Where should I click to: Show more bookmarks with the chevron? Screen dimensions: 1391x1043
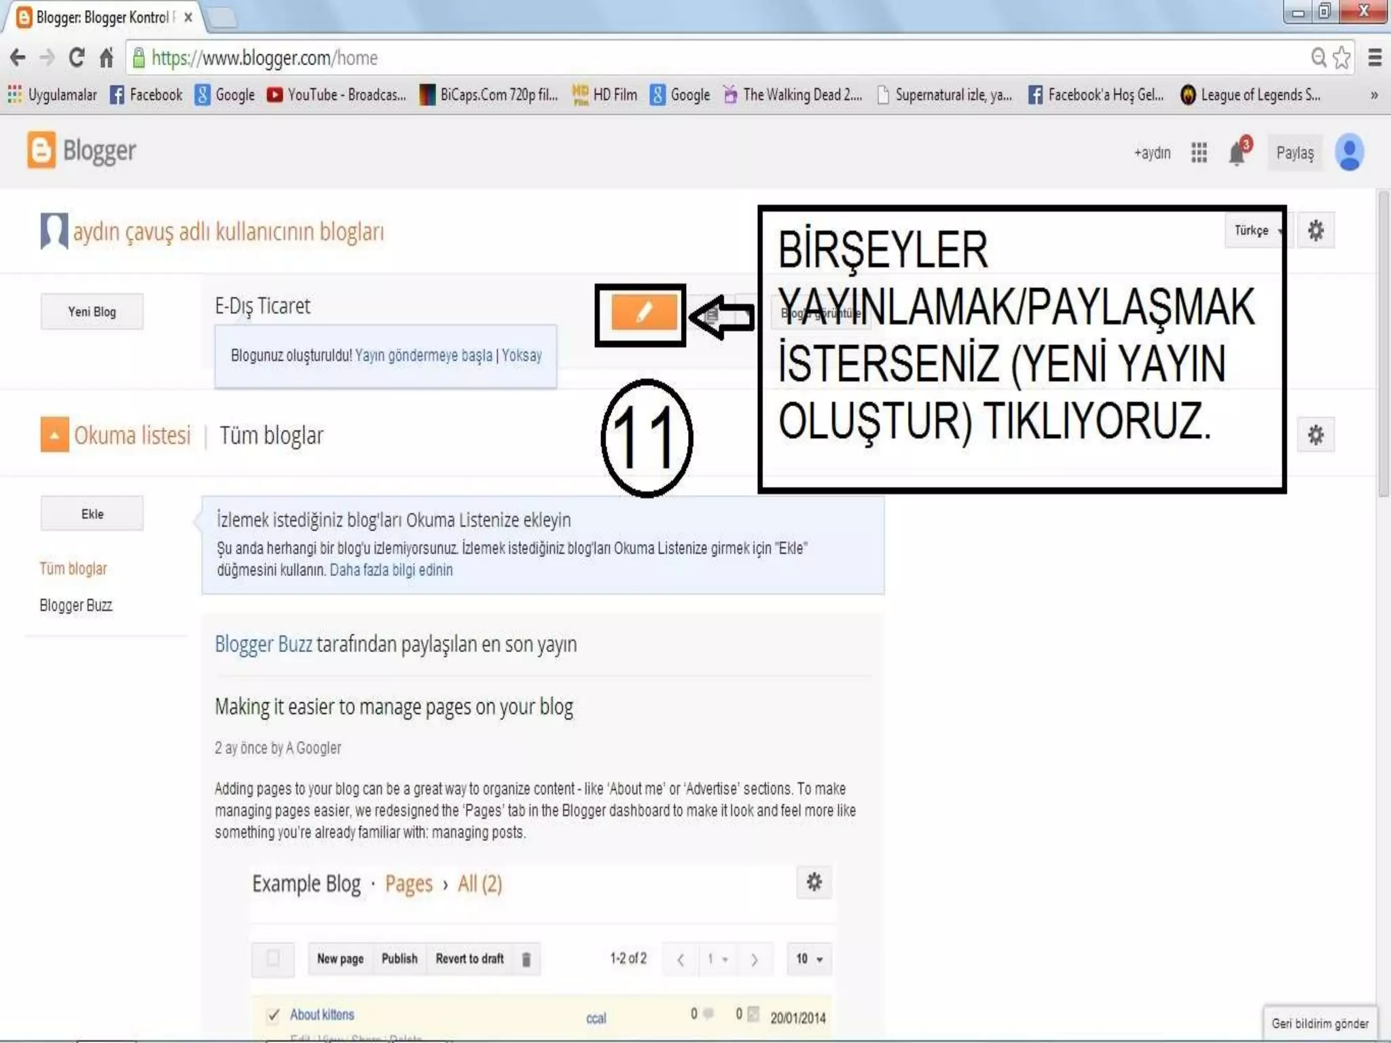pos(1374,95)
